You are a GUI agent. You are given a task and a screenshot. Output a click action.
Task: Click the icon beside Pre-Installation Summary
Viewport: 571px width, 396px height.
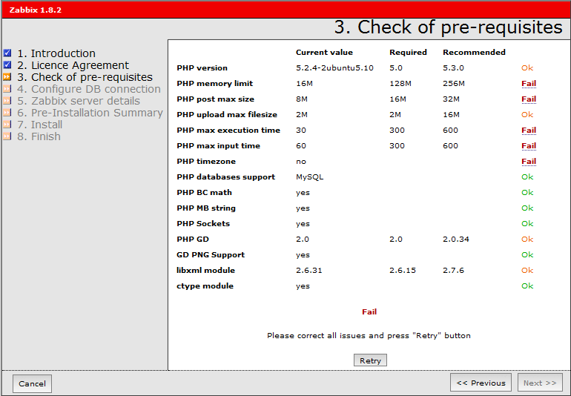[7, 113]
